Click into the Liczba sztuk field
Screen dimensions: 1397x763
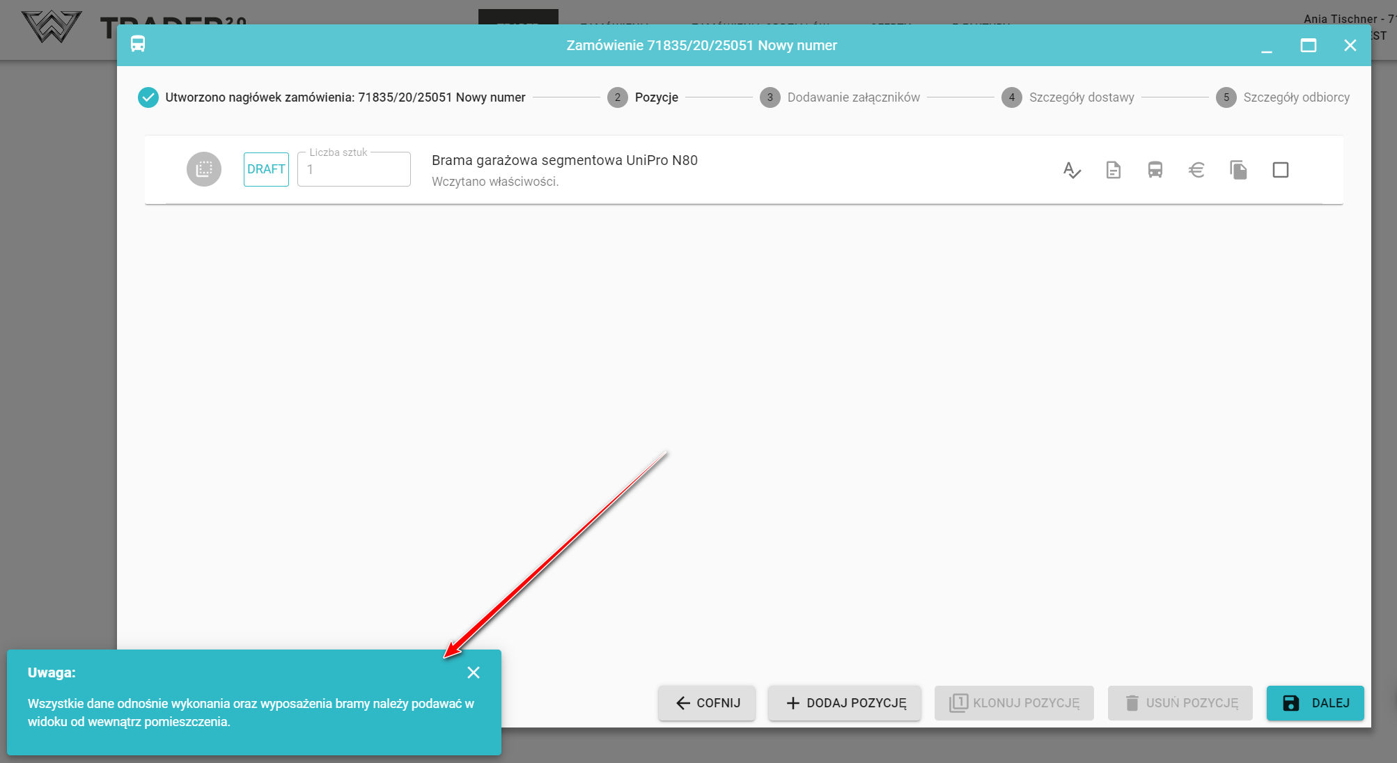(x=354, y=170)
